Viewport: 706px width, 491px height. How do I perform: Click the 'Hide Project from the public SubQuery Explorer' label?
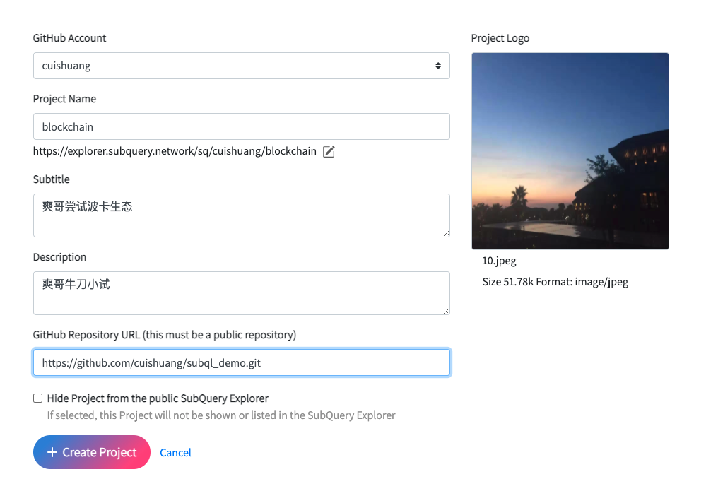tap(158, 398)
